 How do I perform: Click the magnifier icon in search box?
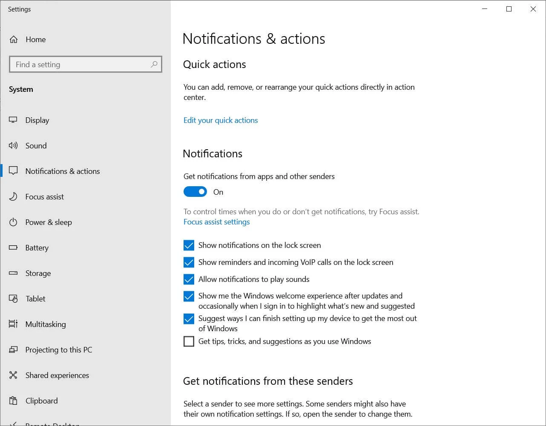tap(154, 64)
